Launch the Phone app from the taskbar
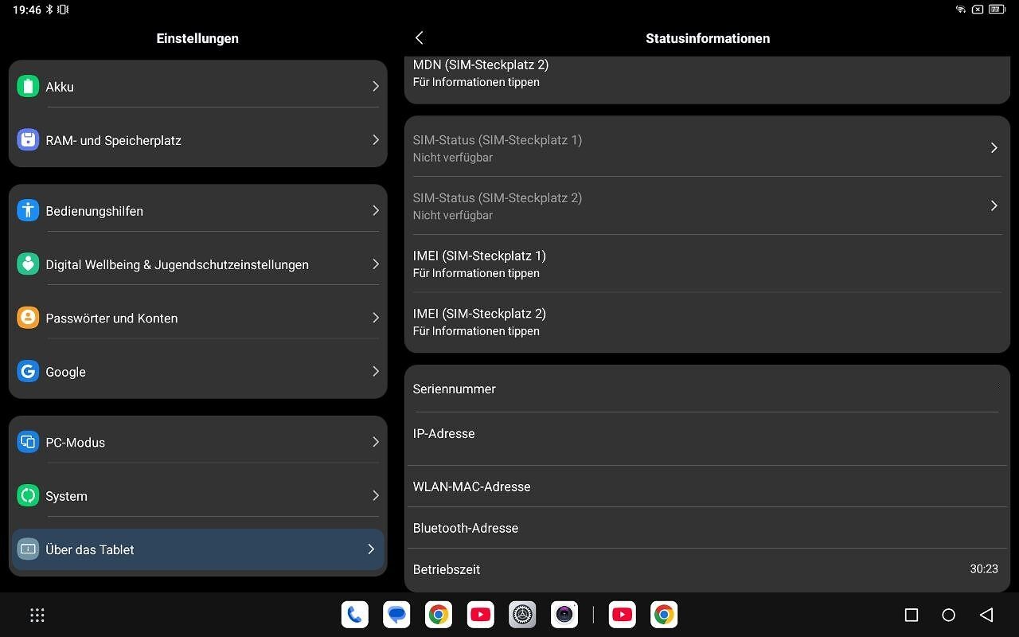 (355, 615)
